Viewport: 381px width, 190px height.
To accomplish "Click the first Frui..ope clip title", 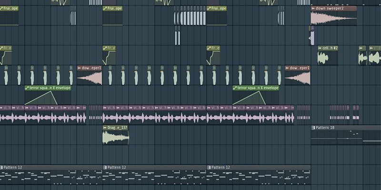I will click(x=10, y=9).
